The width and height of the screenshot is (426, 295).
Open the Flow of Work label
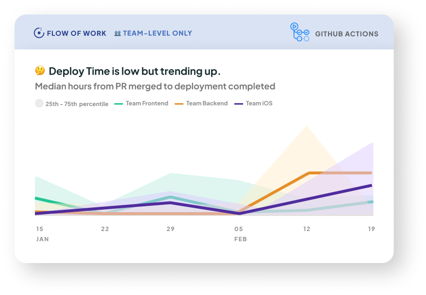76,33
